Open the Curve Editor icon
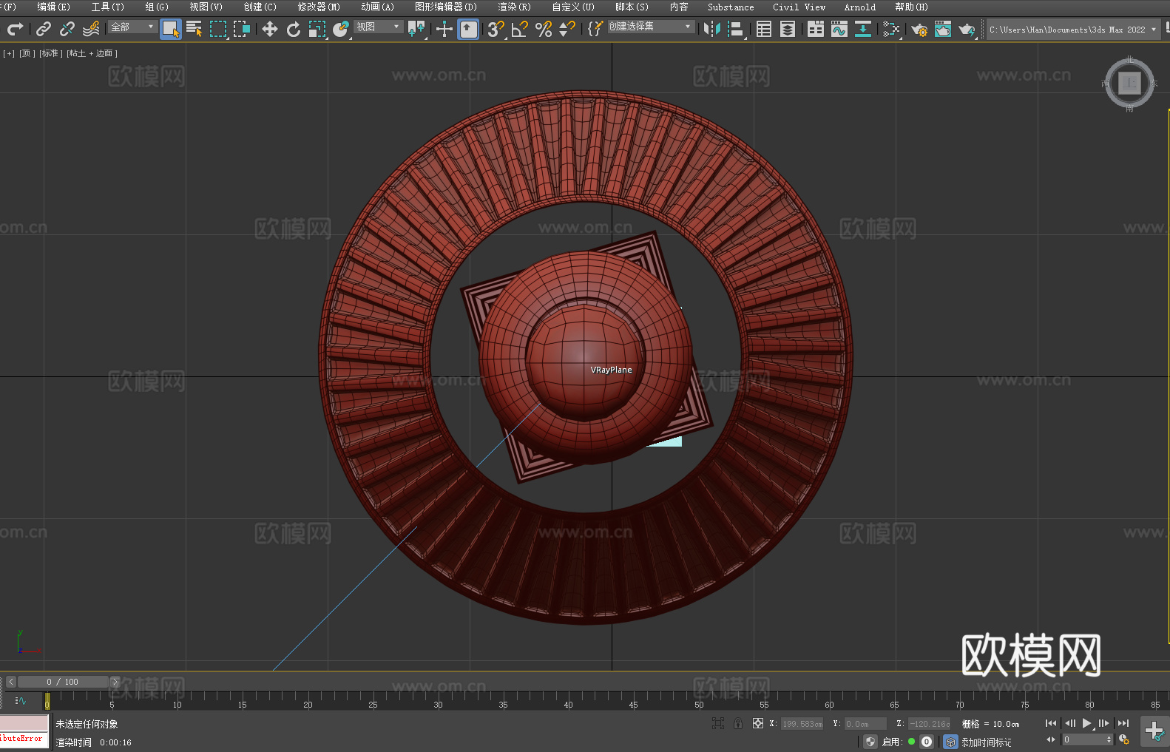The width and height of the screenshot is (1170, 752). 839,29
